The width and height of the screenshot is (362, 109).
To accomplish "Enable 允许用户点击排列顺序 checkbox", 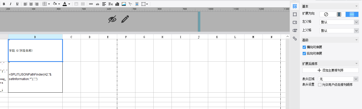I will tap(320, 85).
